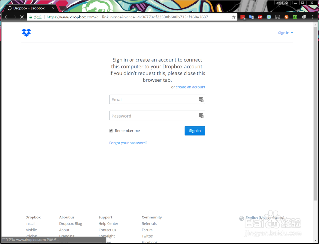Screen dimensions: 319x244
Task: Click the blue Sign in button
Action: click(x=195, y=130)
